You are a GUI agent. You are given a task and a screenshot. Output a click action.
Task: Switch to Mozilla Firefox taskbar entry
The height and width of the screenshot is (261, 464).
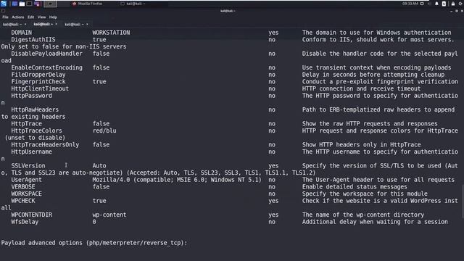point(87,4)
